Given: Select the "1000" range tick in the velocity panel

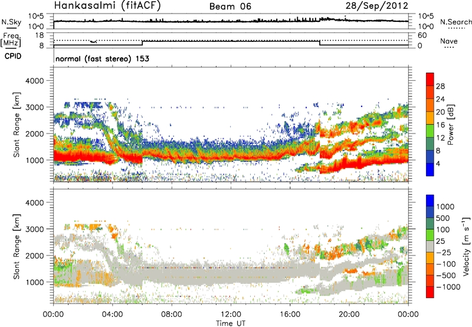Looking at the screenshot, I should 36,282.
